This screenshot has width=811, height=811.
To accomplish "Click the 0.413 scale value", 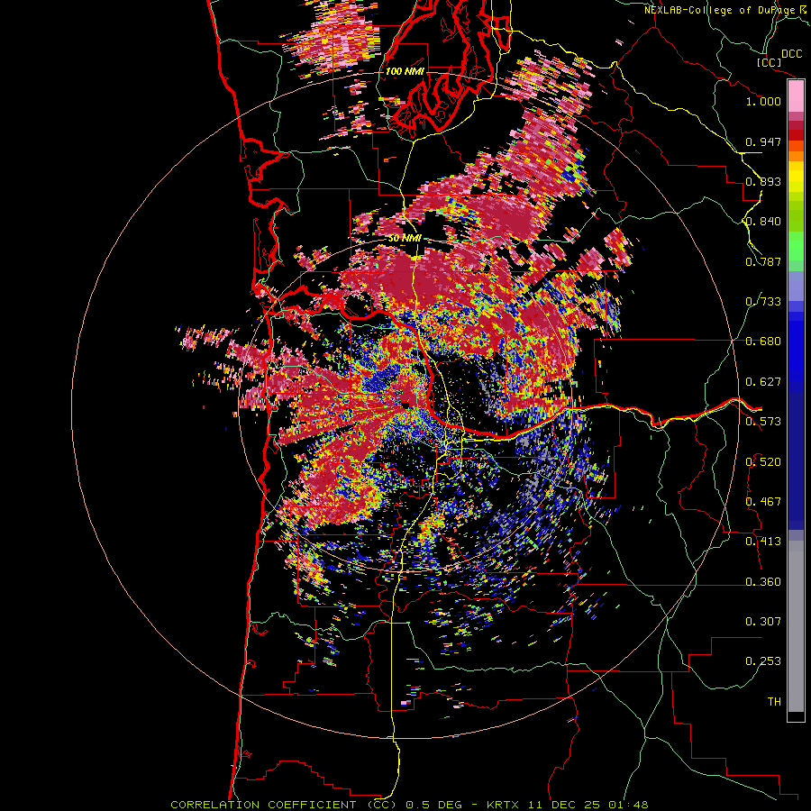I will coord(763,542).
